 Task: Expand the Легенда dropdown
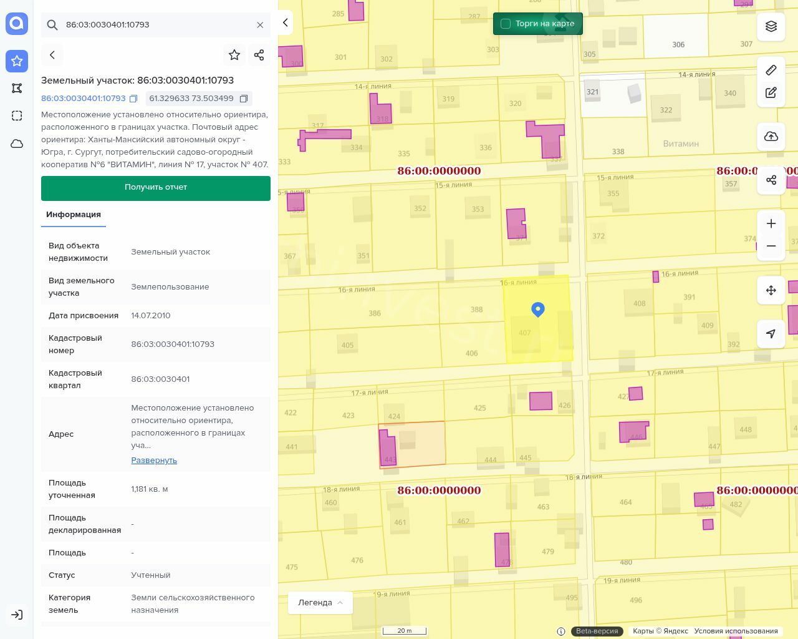pos(320,603)
